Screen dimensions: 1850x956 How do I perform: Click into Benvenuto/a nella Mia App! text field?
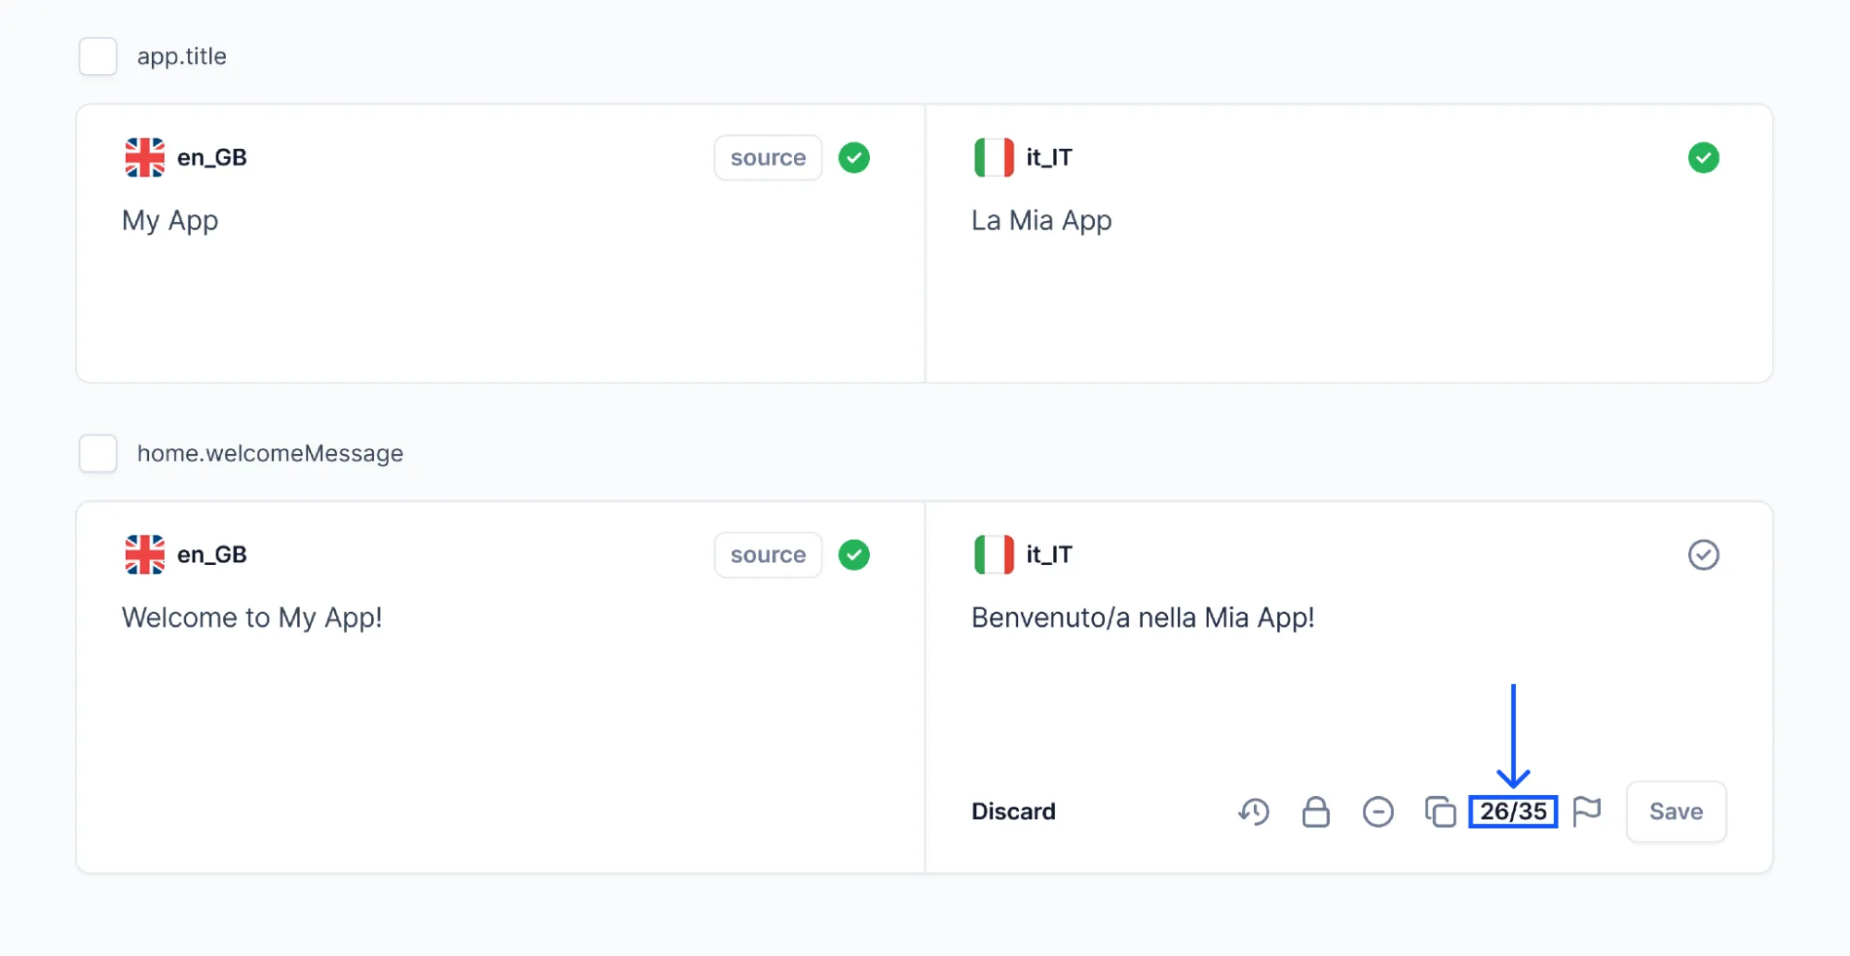click(x=1142, y=618)
